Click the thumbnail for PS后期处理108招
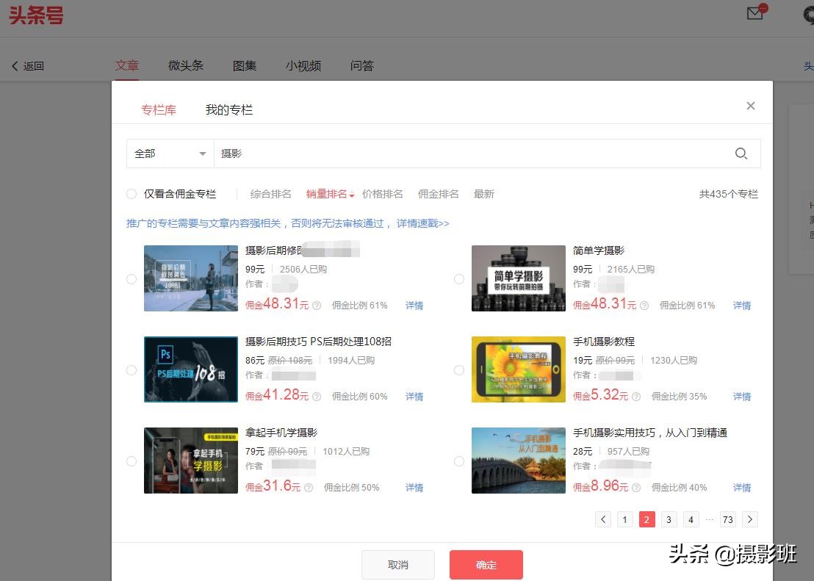Viewport: 814px width, 581px height. coord(190,369)
